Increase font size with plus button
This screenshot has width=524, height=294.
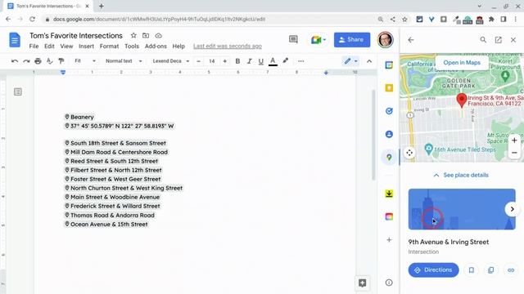click(x=225, y=61)
